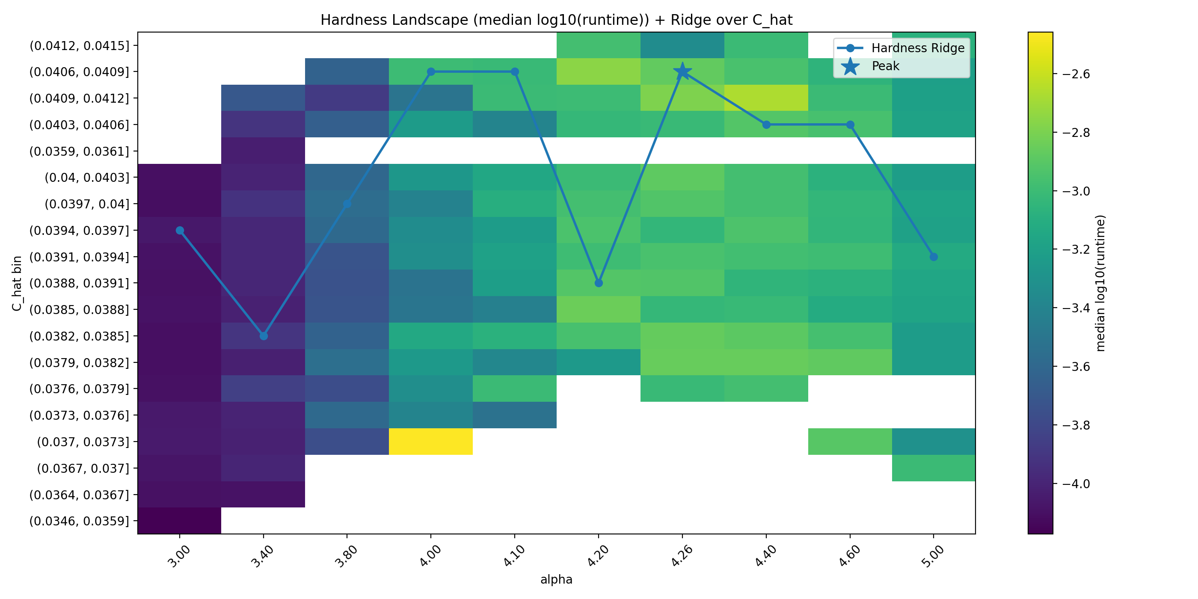Click ridge point at alpha 5.00

[x=934, y=257]
